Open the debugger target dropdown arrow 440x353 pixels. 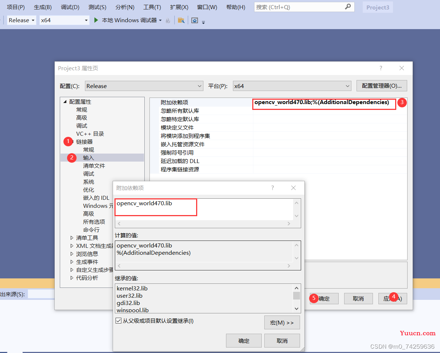click(160, 20)
